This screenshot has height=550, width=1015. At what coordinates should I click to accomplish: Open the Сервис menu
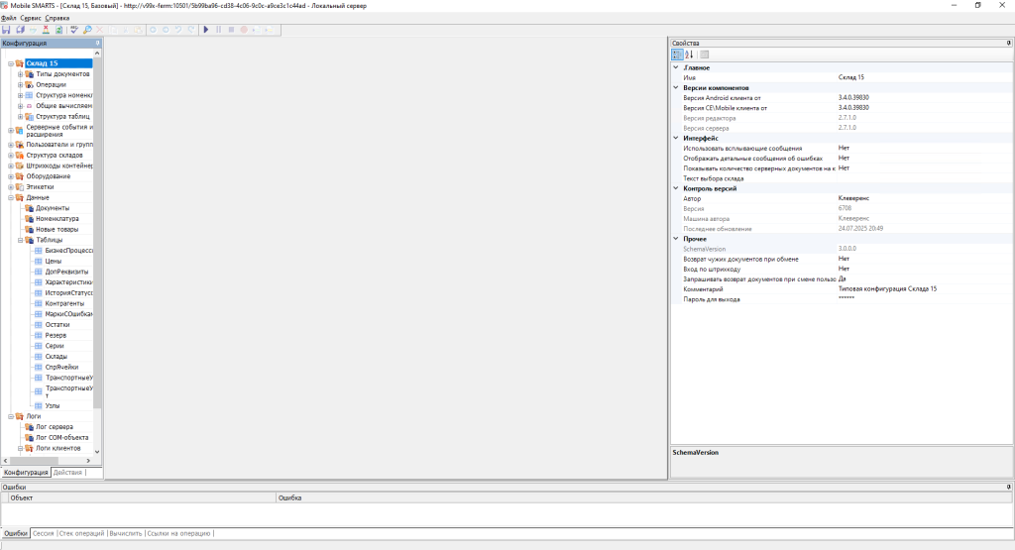31,18
